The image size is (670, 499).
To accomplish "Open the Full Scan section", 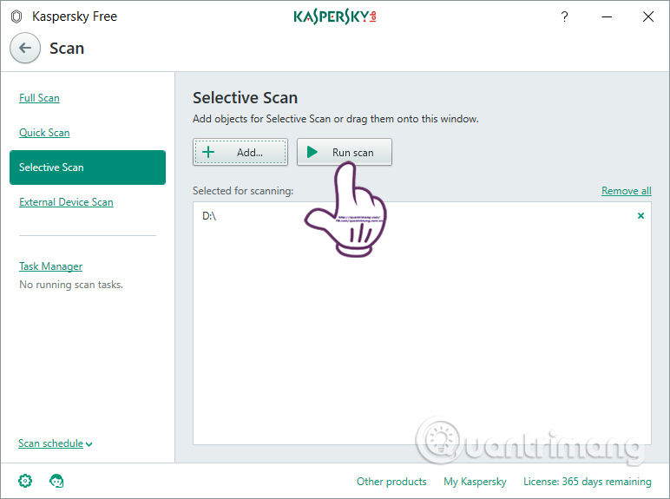I will click(x=39, y=98).
